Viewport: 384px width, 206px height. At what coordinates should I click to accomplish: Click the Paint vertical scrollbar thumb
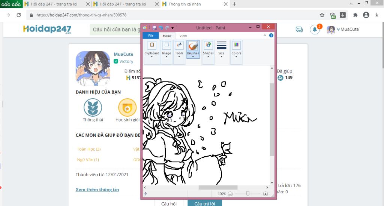[x=272, y=120]
